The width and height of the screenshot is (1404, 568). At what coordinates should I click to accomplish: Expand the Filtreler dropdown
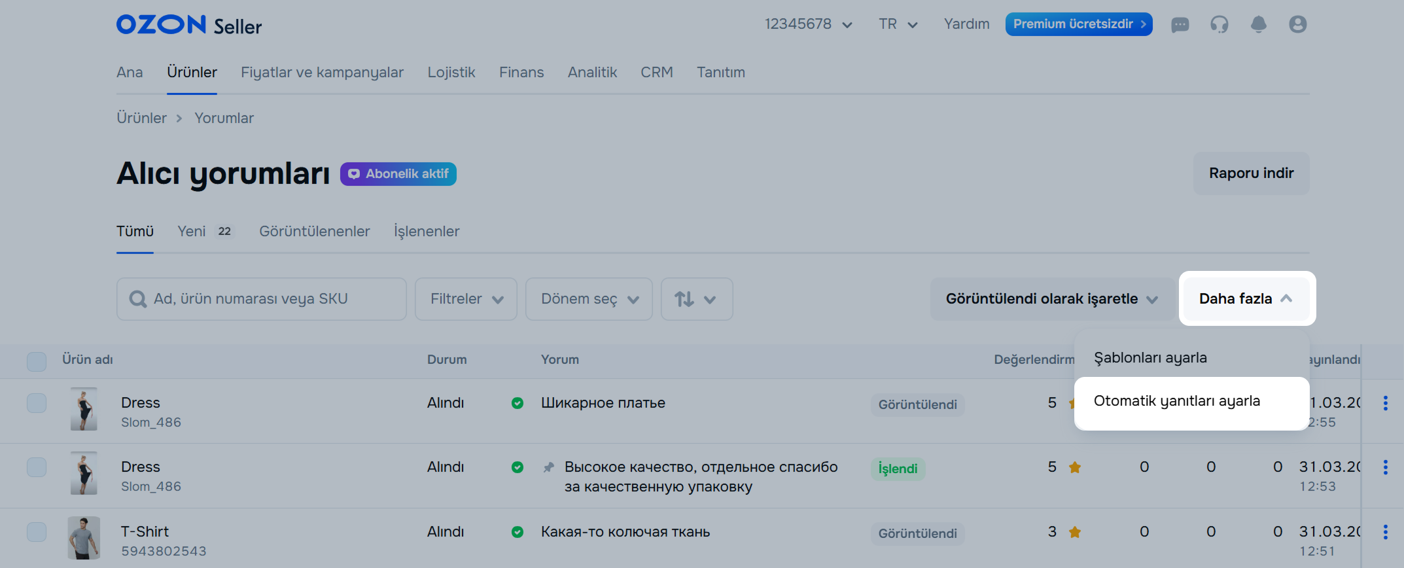point(466,299)
